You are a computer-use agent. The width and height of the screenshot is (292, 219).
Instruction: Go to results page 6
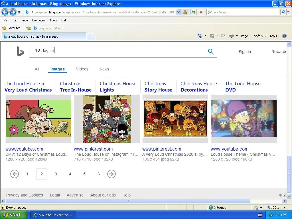(98, 174)
